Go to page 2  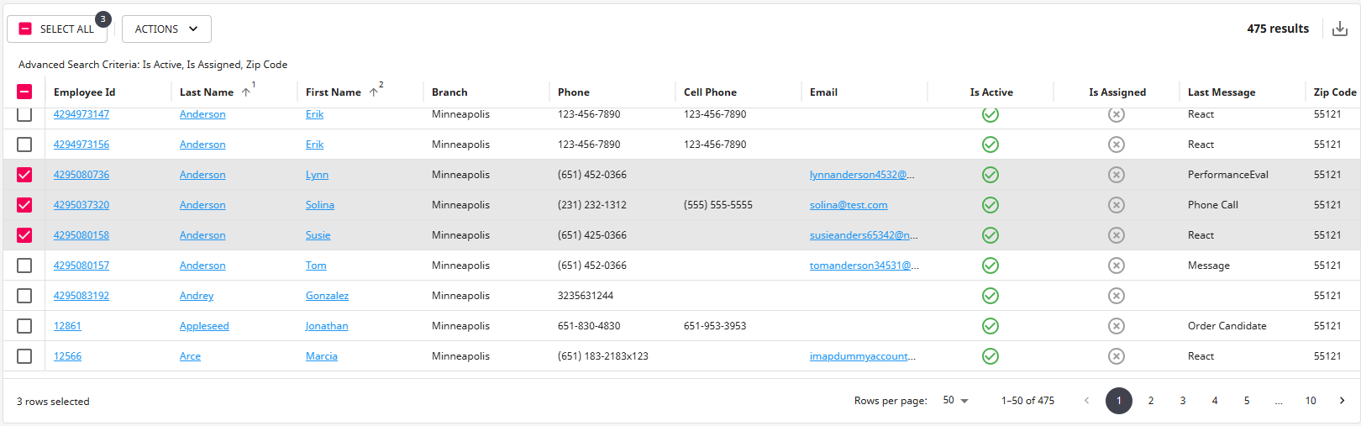1151,401
